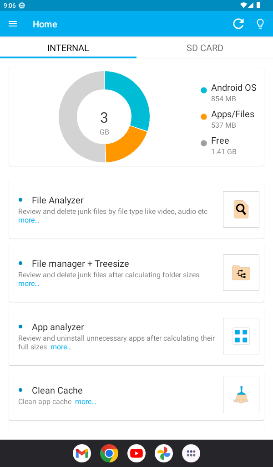This screenshot has width=273, height=467.
Task: Open the hamburger navigation menu
Action: point(13,24)
